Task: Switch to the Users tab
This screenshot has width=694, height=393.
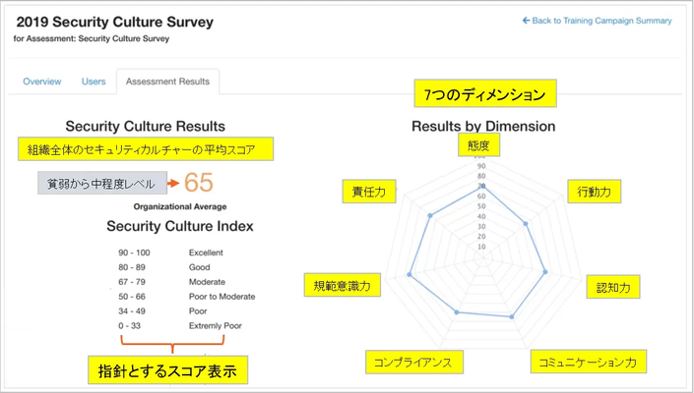Action: (94, 82)
